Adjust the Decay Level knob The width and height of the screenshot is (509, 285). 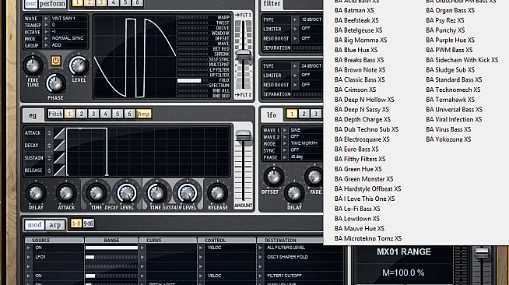(x=127, y=193)
